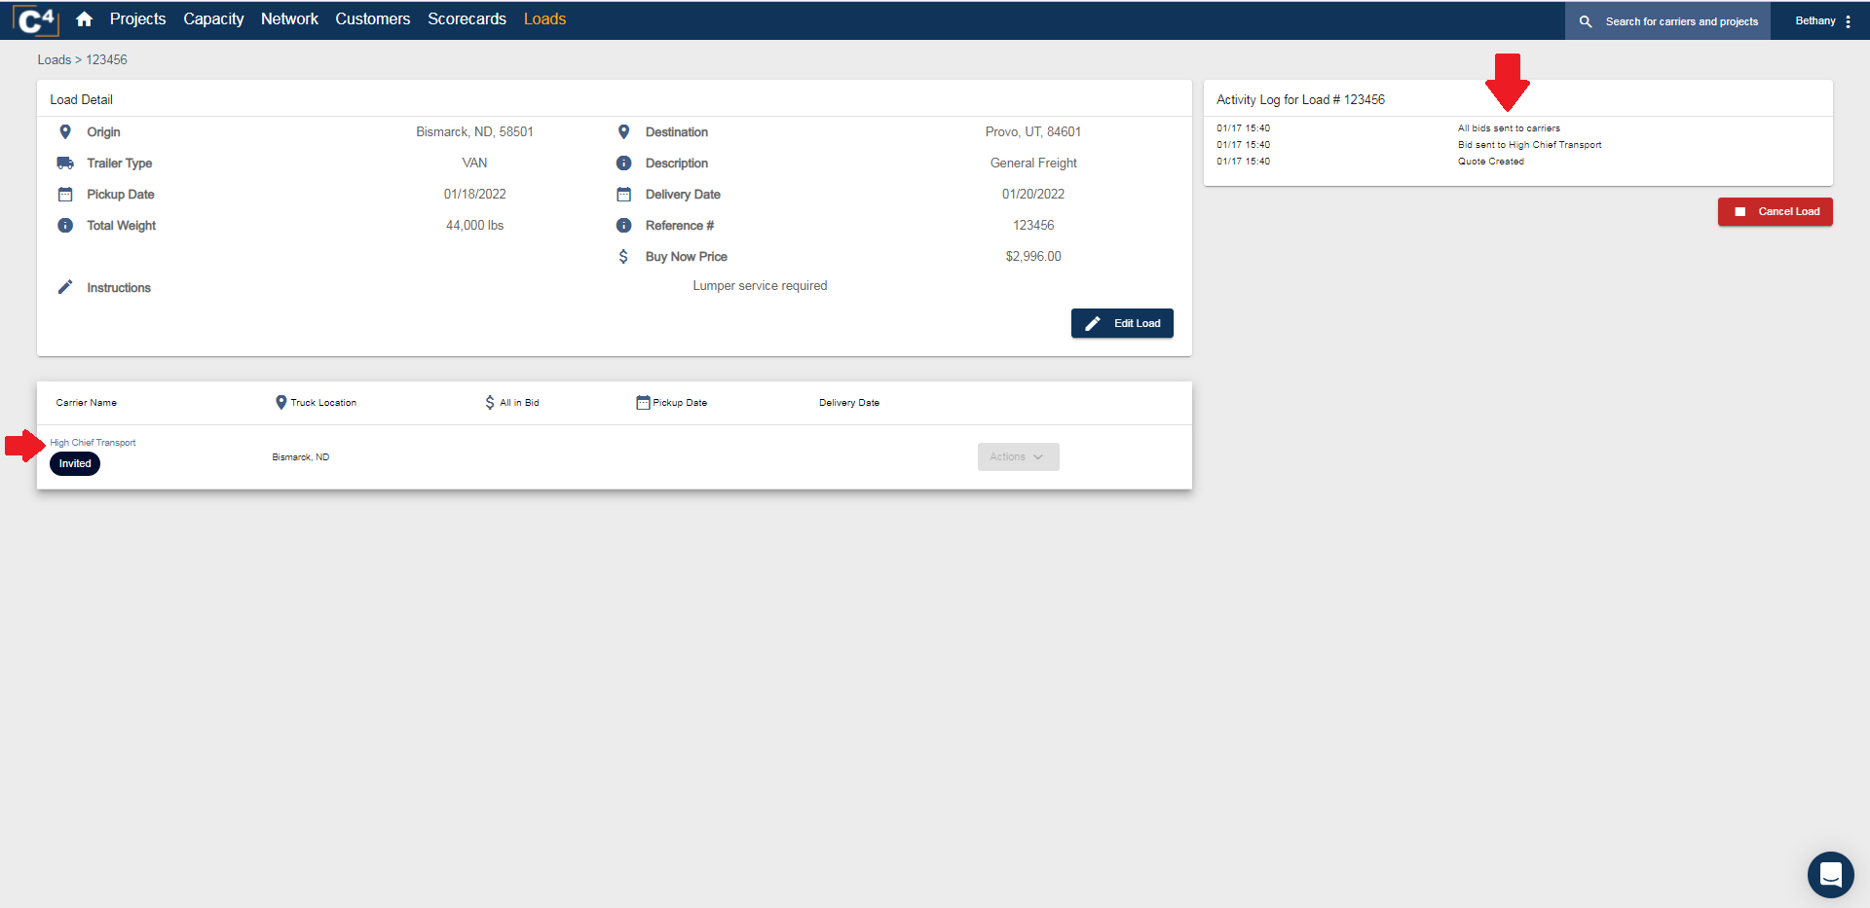Viewport: 1870px width, 908px height.
Task: Click the Buy Now Price dollar icon
Action: coord(623,256)
